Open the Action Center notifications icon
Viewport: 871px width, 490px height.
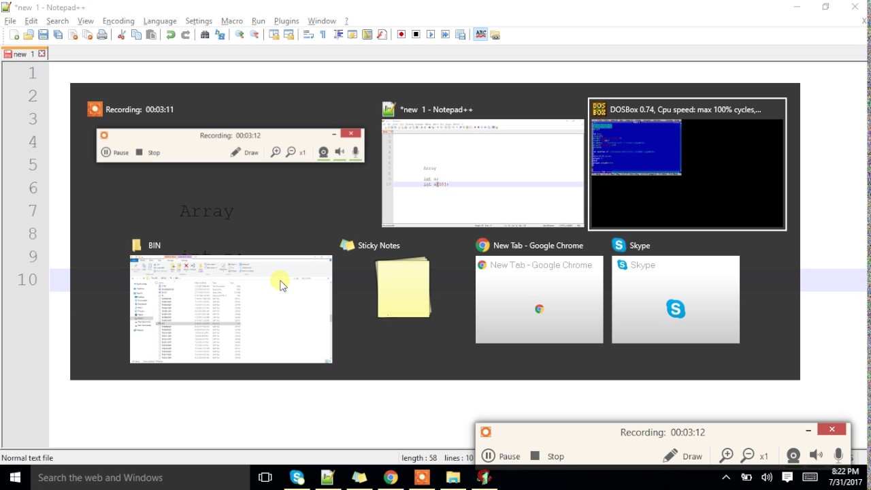point(788,477)
